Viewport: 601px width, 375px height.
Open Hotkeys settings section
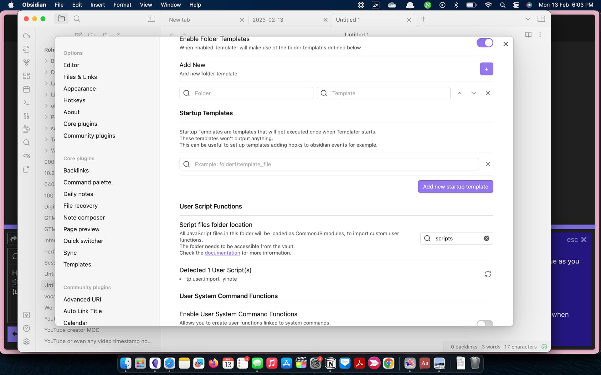74,100
